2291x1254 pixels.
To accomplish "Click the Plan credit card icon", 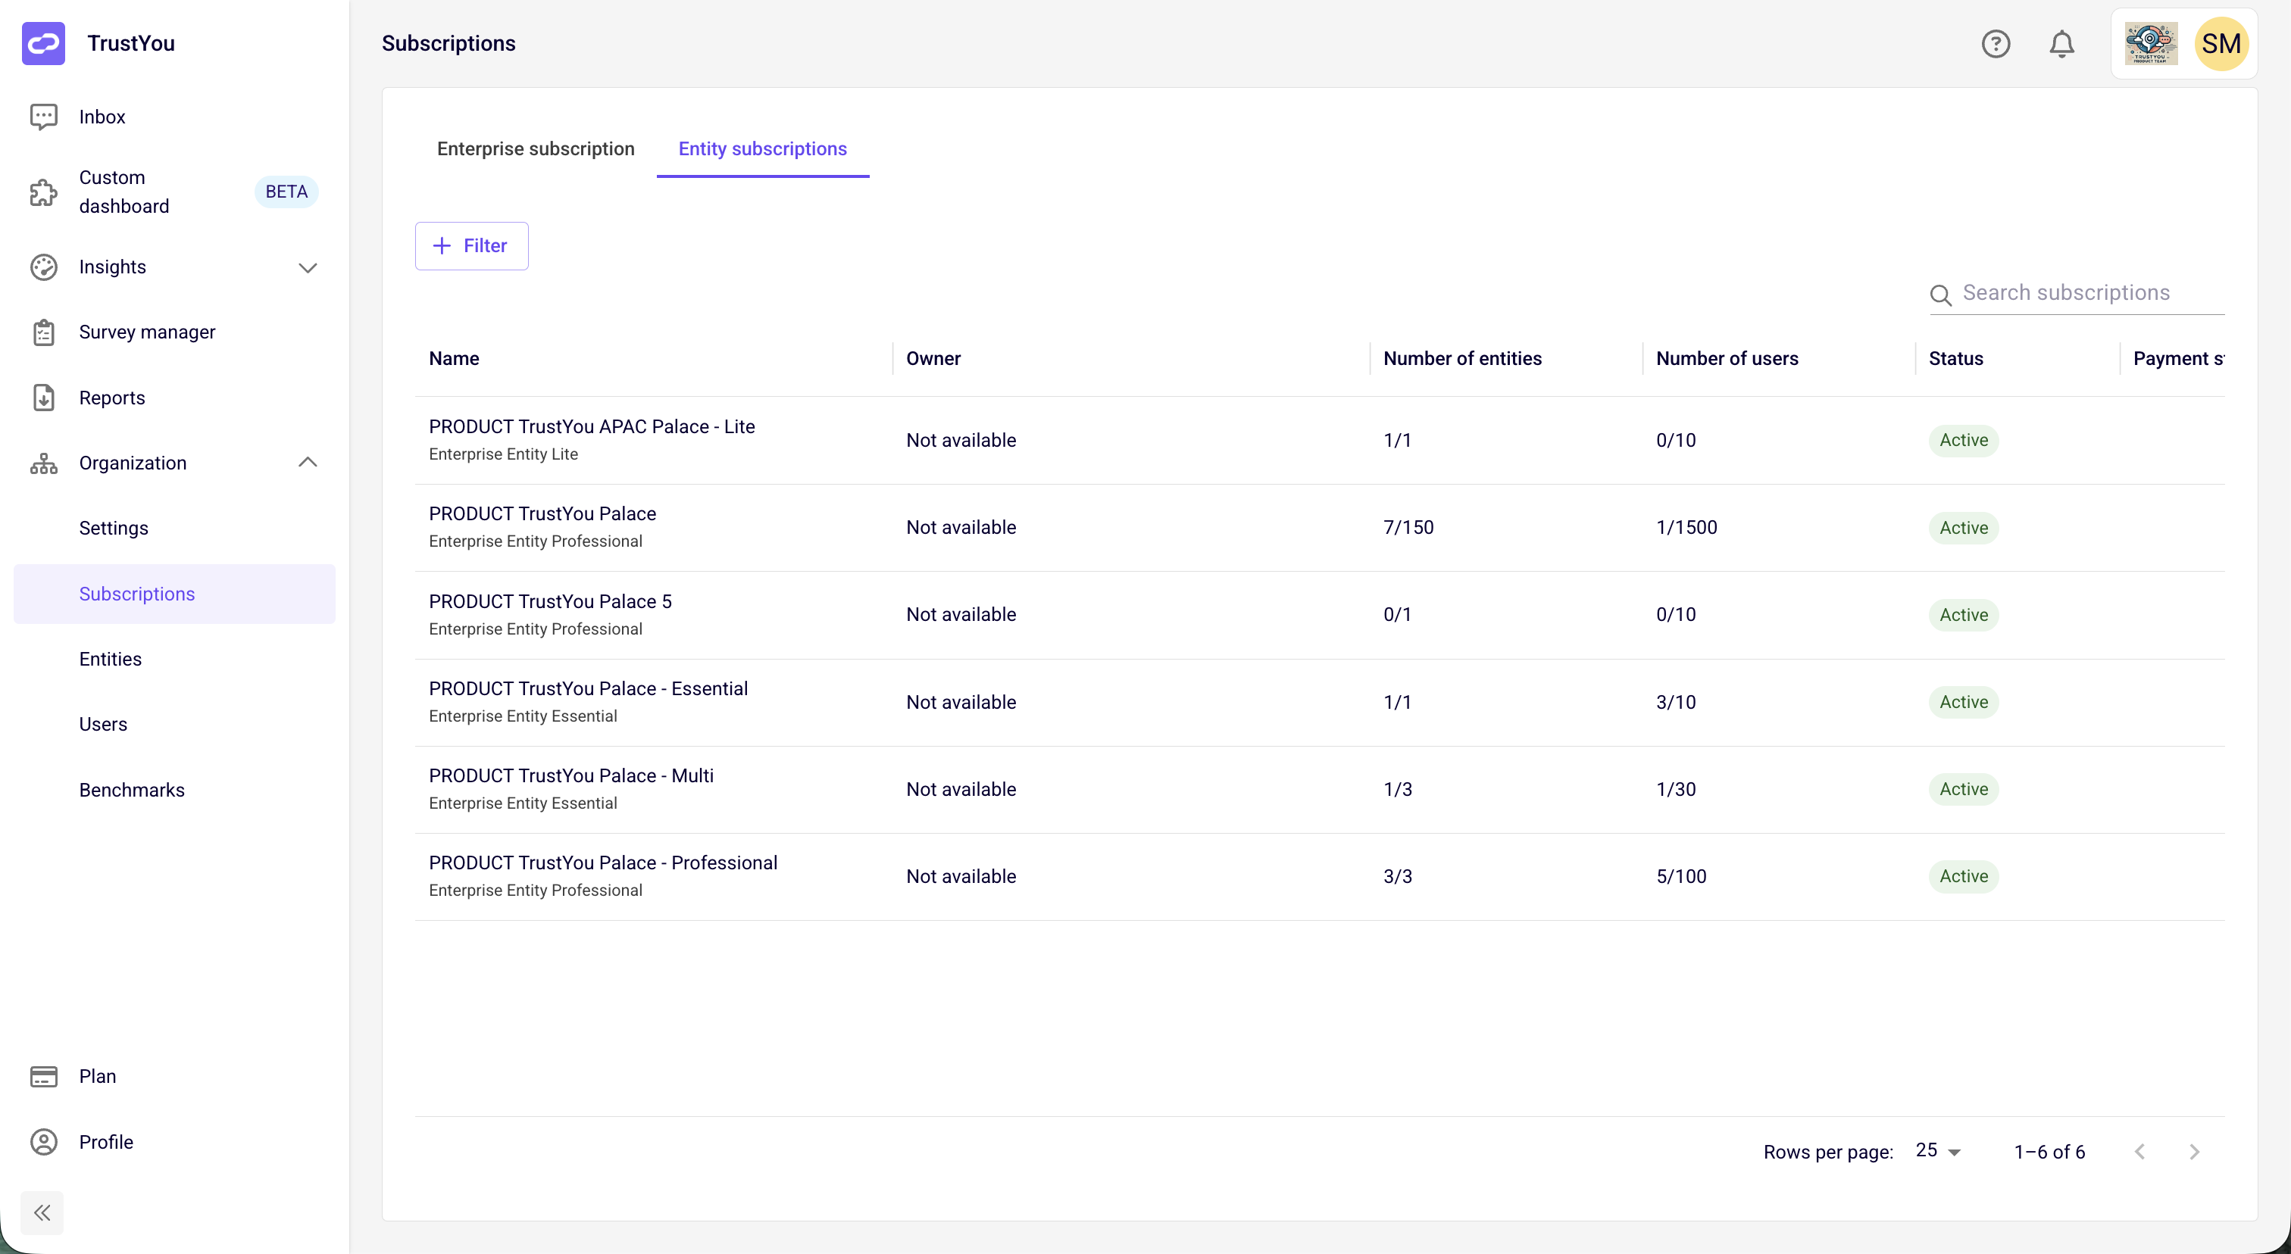I will pos(44,1076).
